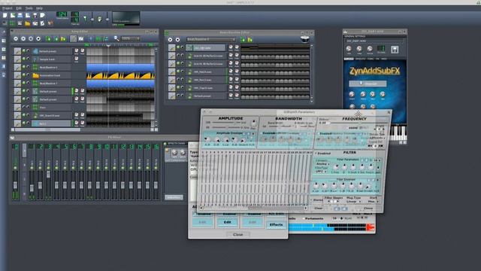Click the stop button in Beat+Bassline Editor
The width and height of the screenshot is (481, 271).
[177, 40]
